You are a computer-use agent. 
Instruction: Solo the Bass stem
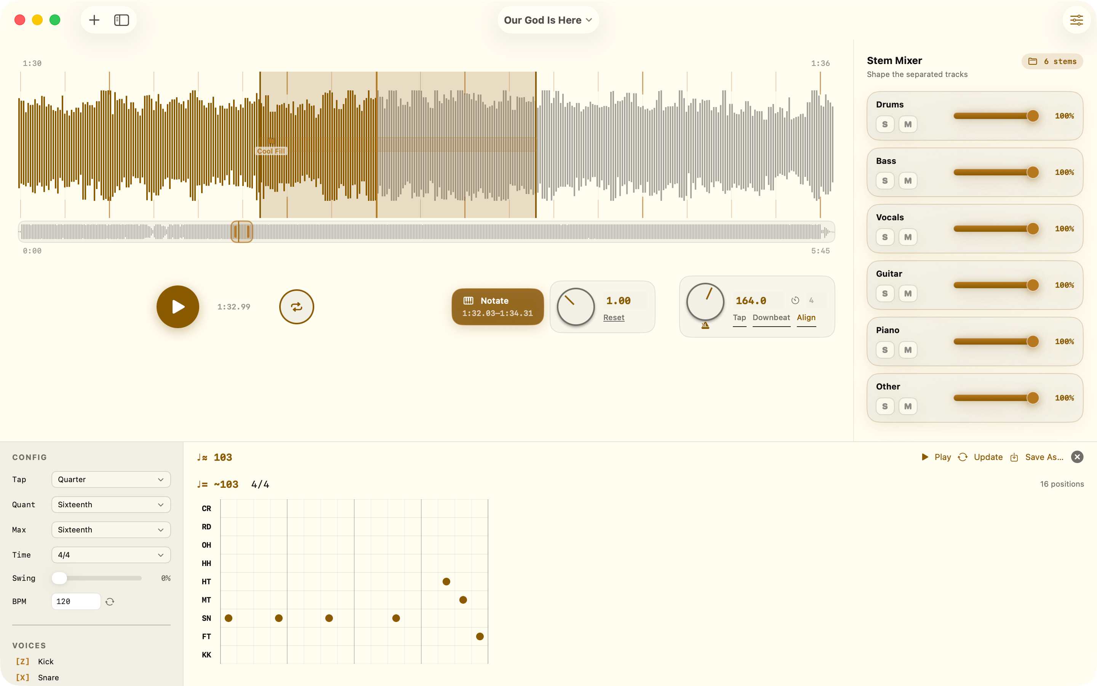[885, 181]
